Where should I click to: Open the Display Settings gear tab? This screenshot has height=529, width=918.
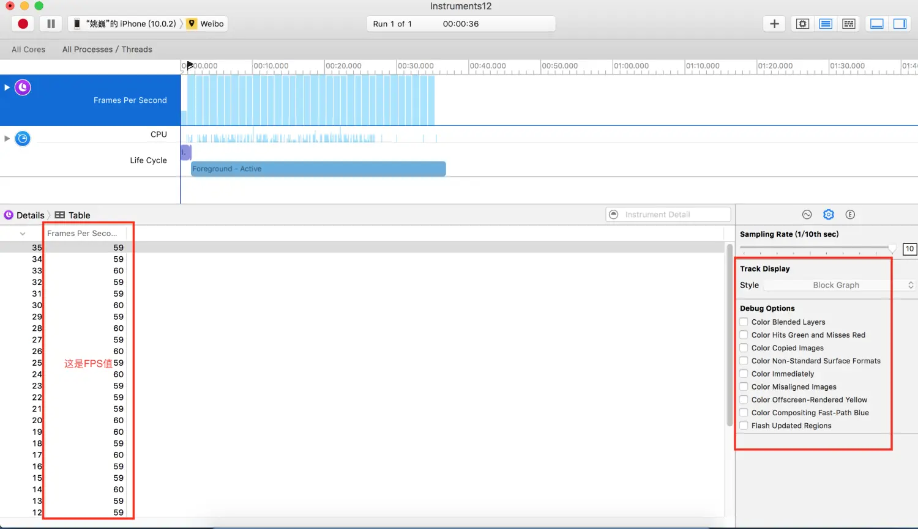(x=829, y=215)
